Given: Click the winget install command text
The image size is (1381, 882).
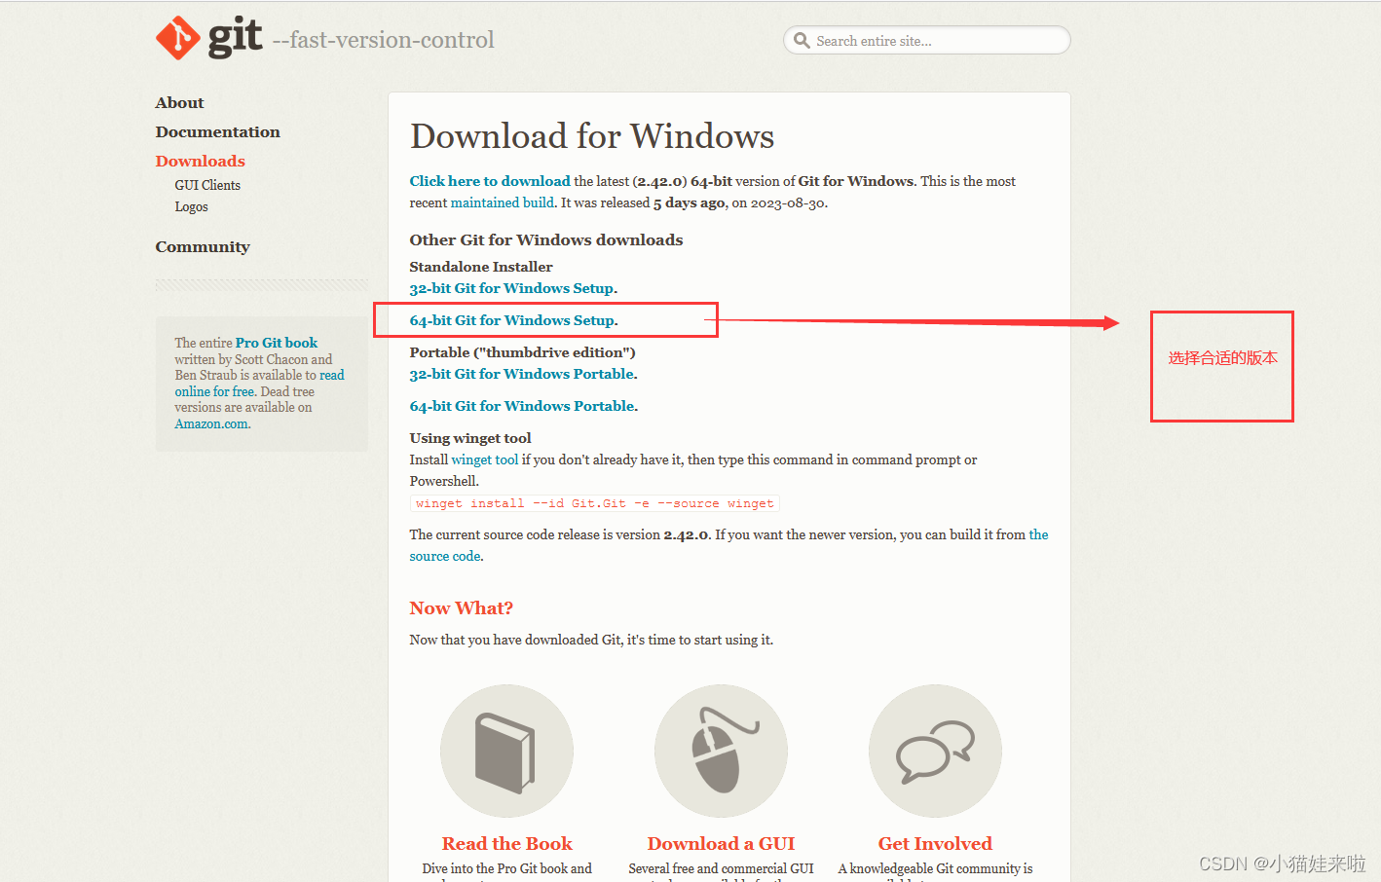Looking at the screenshot, I should point(594,503).
